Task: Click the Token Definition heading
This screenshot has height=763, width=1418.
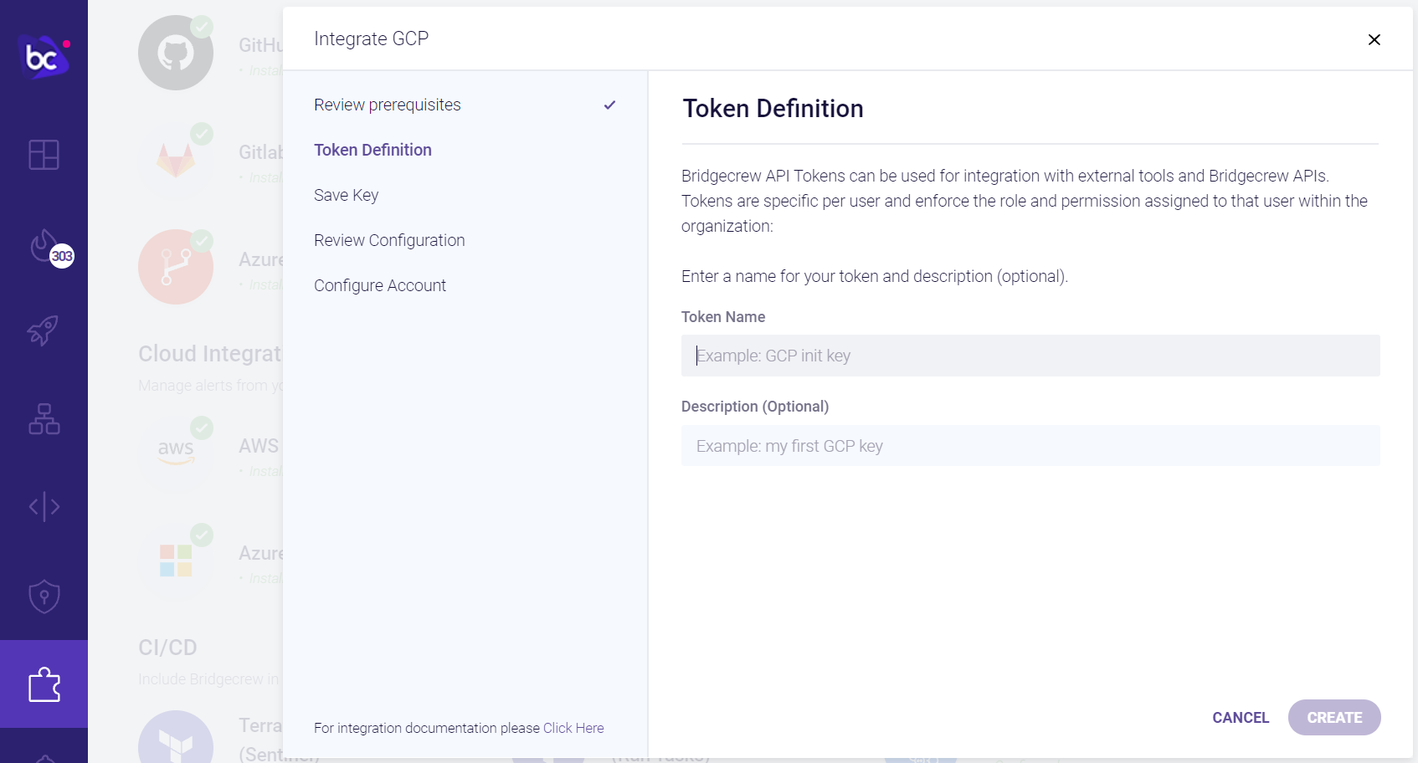Action: (x=773, y=109)
